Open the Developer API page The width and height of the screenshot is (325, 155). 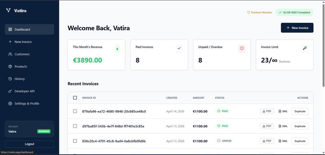click(x=30, y=91)
